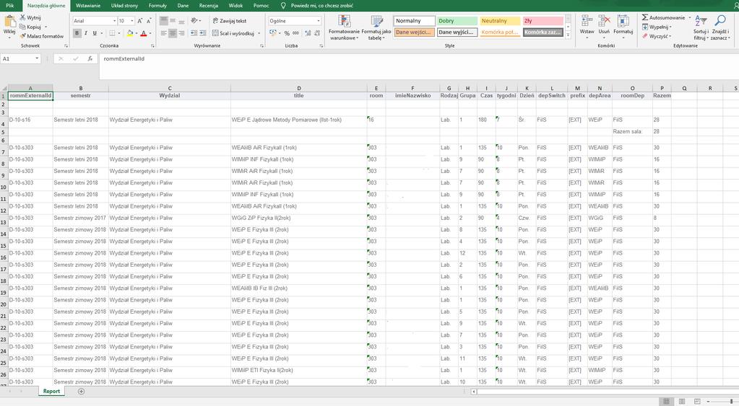The width and height of the screenshot is (739, 406).
Task: Switch to the Dane tab
Action: pyautogui.click(x=183, y=6)
